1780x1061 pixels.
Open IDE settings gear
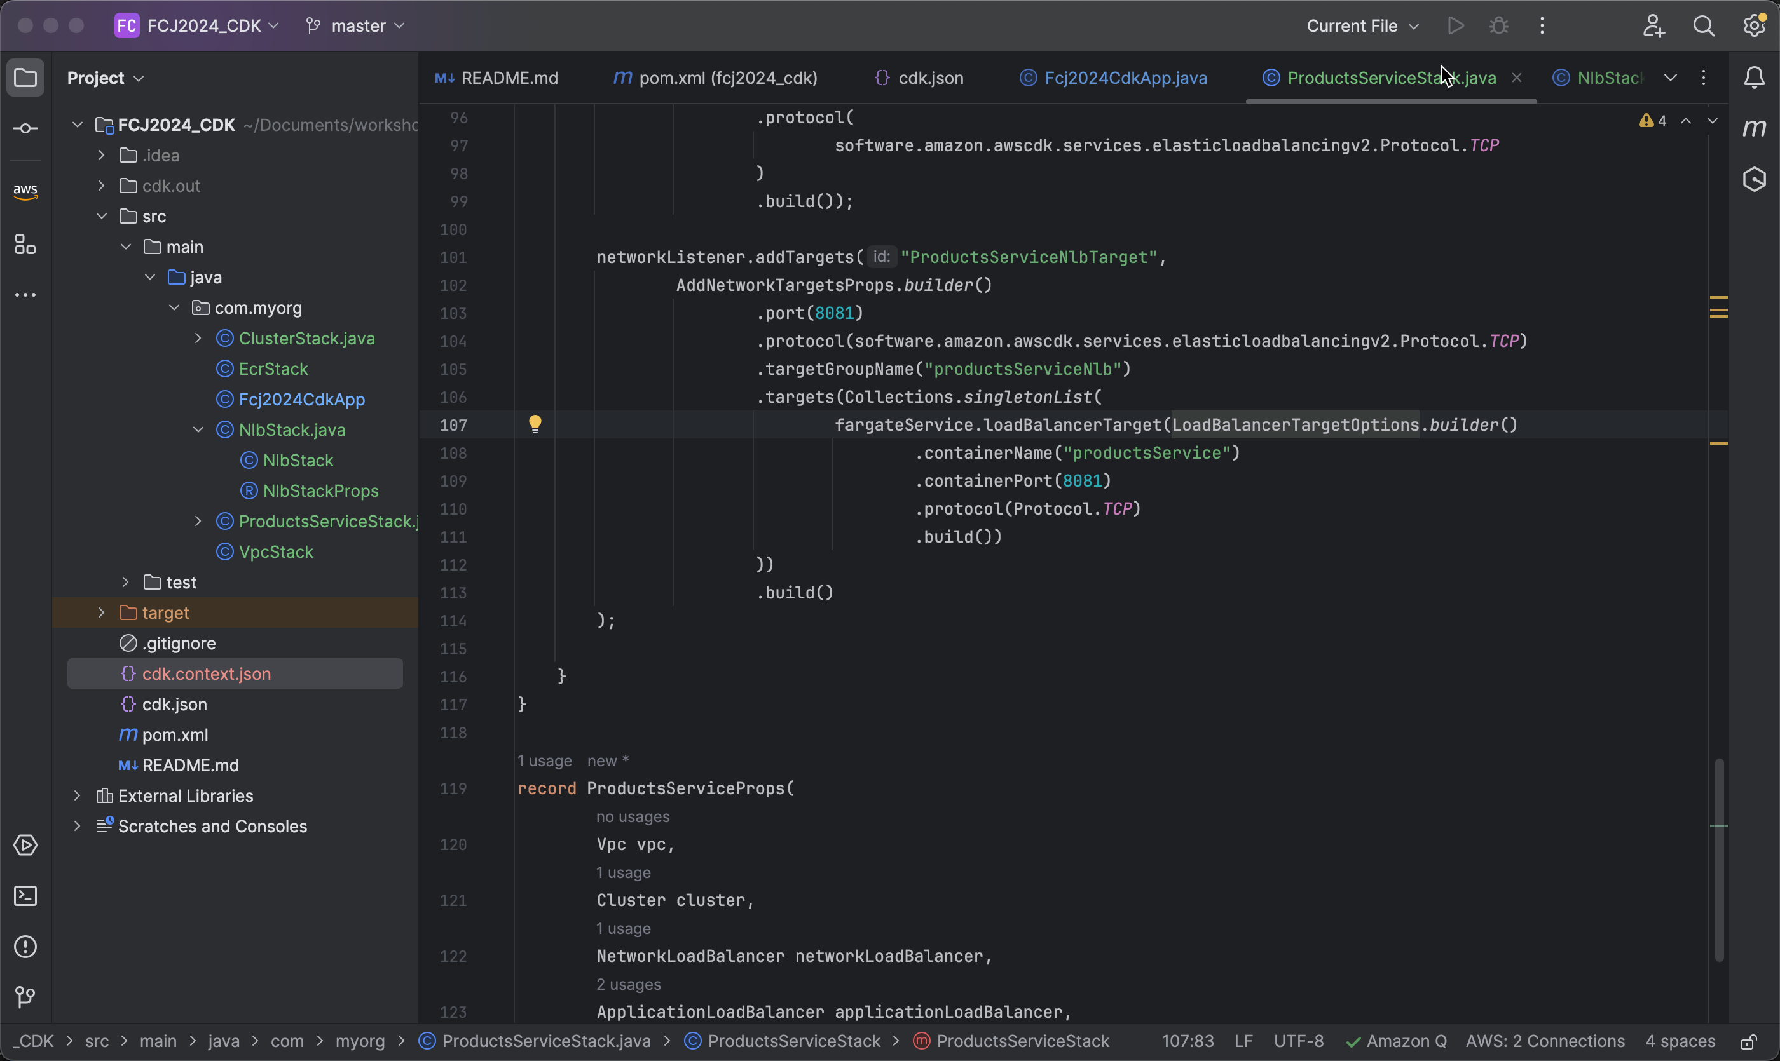pyautogui.click(x=1754, y=26)
